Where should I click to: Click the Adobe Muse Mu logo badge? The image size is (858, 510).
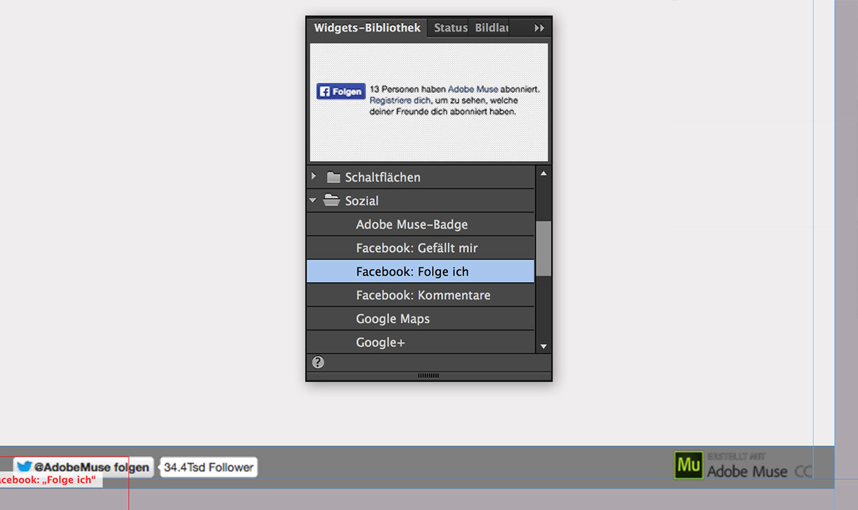689,466
